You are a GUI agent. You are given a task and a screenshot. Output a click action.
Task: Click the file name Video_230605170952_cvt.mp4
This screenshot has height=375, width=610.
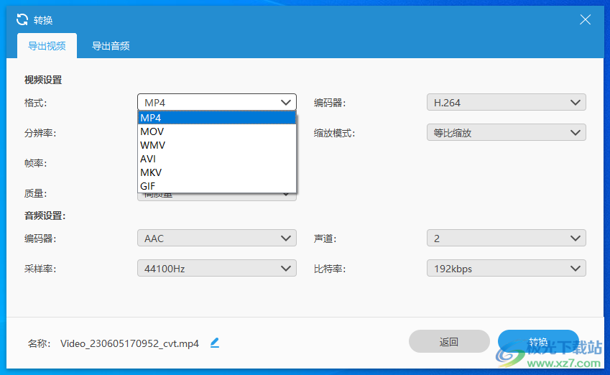tap(129, 343)
